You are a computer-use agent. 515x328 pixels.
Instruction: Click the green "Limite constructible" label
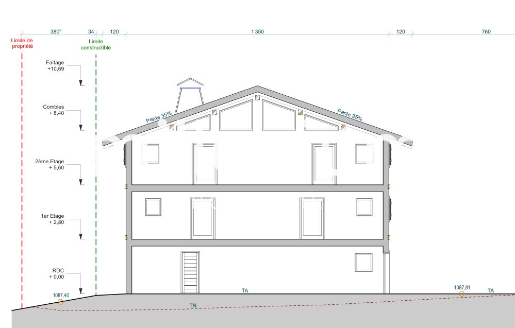pos(96,45)
